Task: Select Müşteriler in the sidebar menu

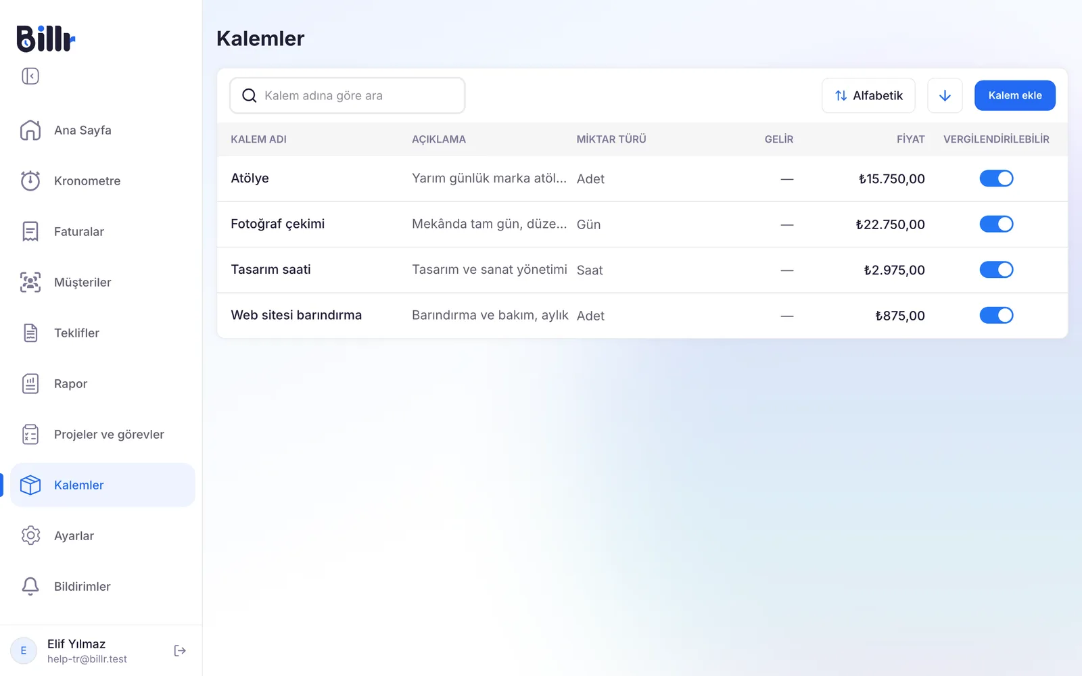Action: (103, 282)
